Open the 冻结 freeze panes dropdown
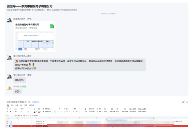Screen dimensions: 194x130 pyautogui.click(x=92, y=109)
